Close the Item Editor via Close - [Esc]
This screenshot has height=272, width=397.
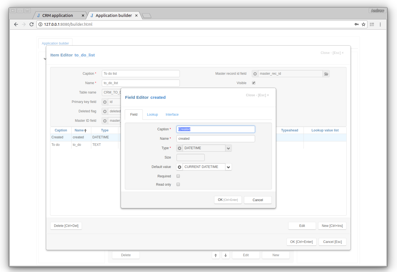coord(332,53)
